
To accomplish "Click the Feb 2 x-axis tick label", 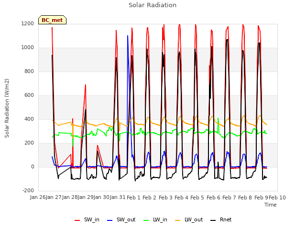I will point(150,198).
